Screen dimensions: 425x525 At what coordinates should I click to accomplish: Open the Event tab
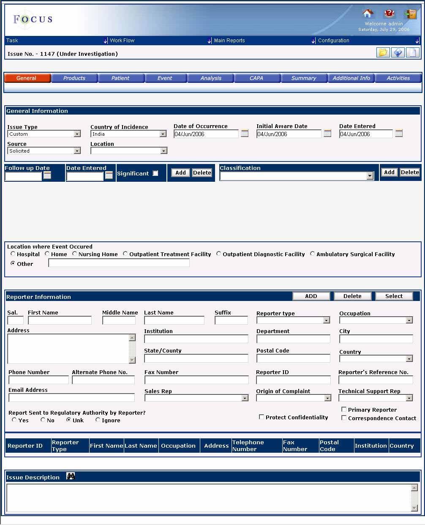click(165, 78)
